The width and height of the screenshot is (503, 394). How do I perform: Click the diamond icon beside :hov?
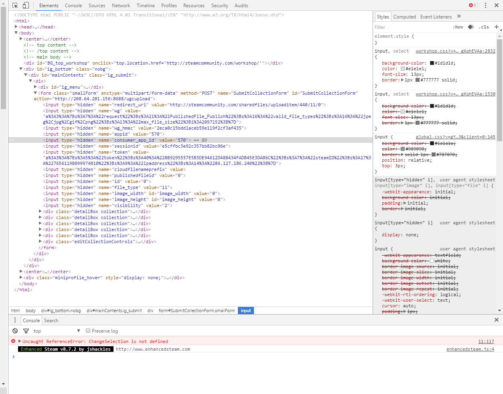click(x=471, y=27)
